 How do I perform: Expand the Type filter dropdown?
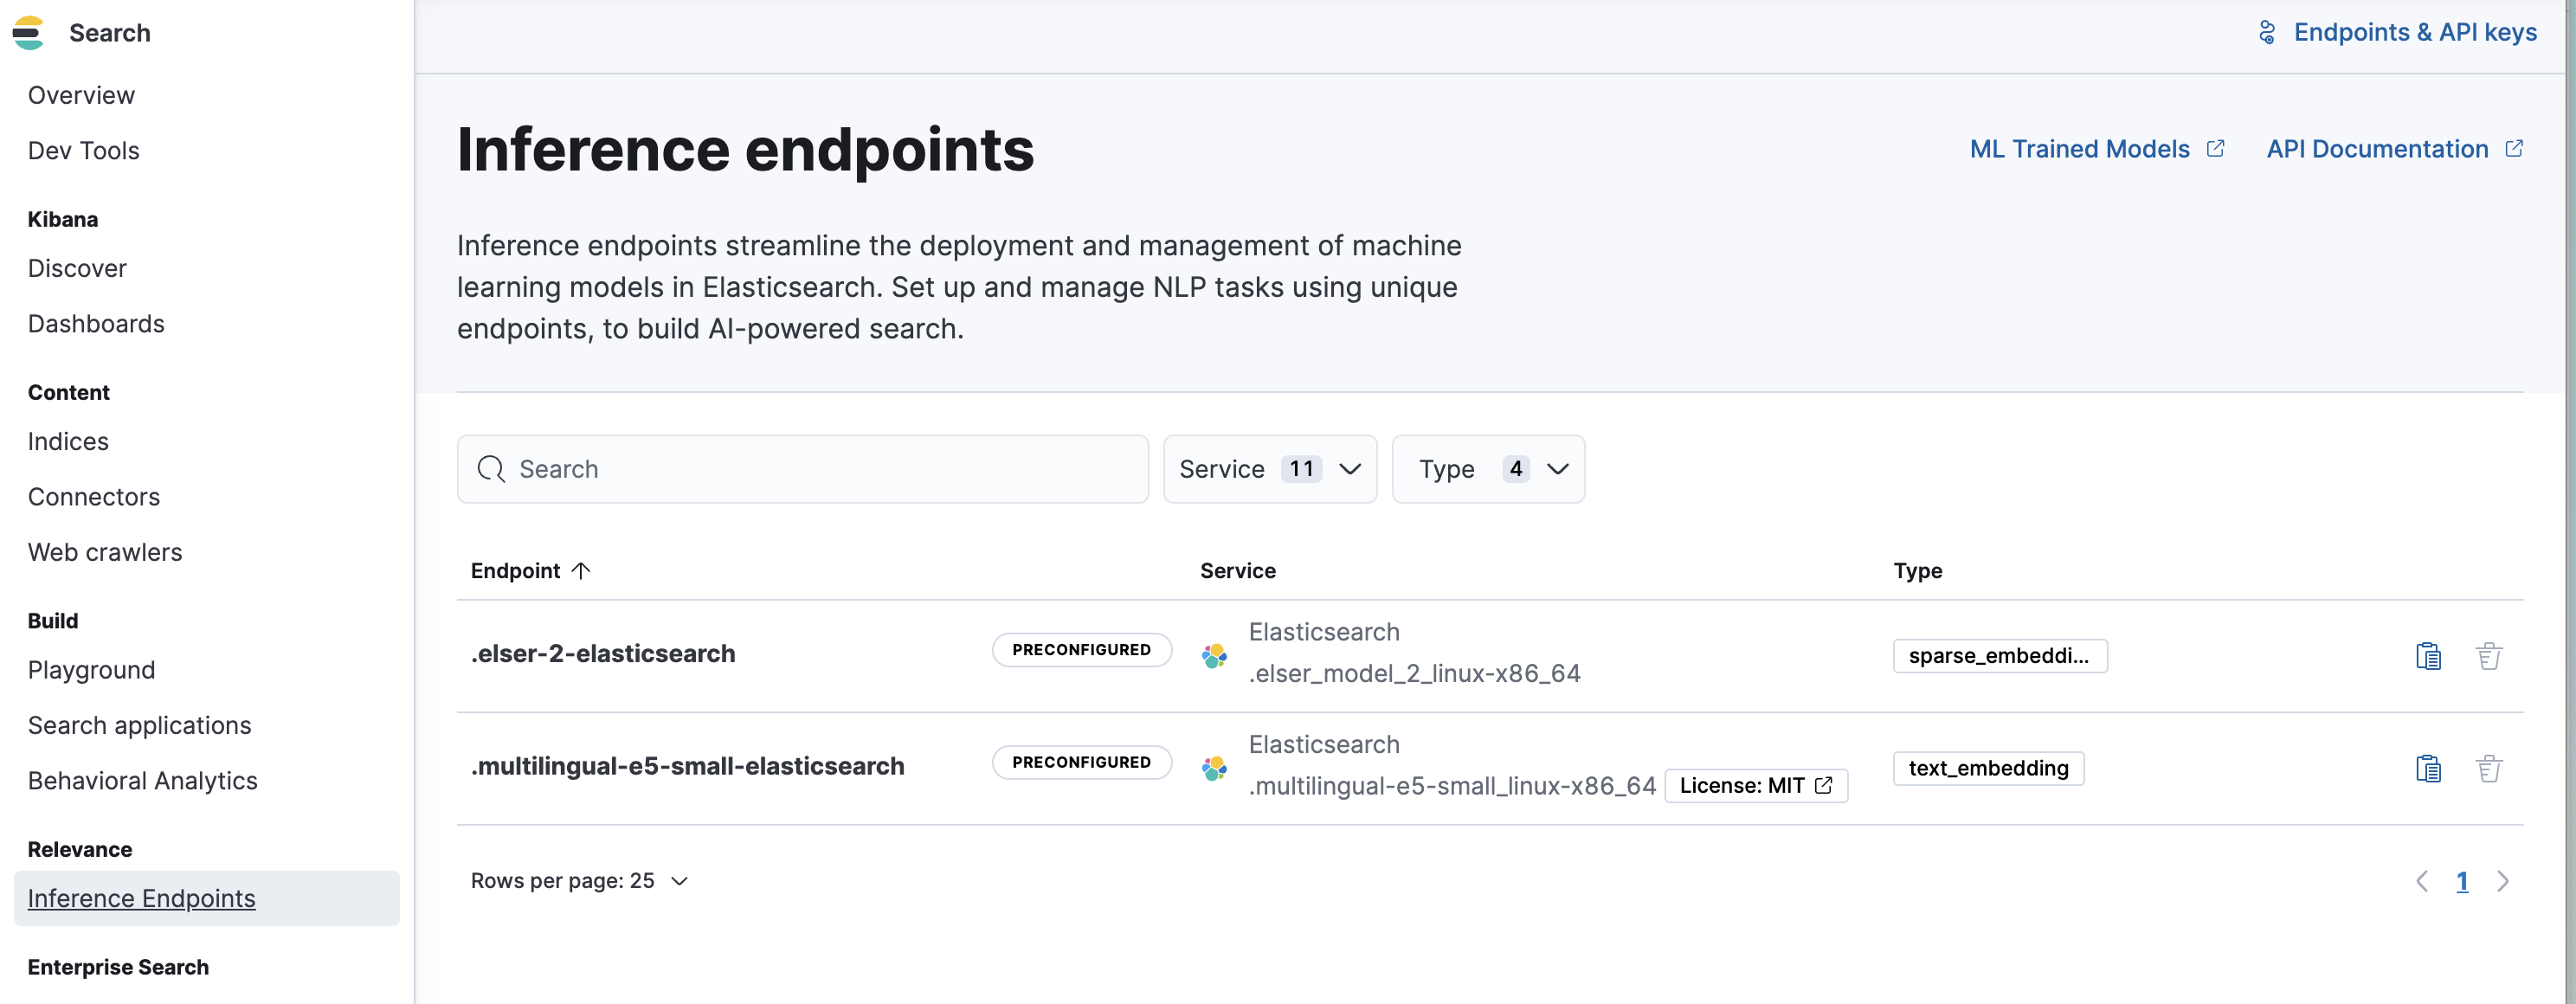tap(1489, 468)
